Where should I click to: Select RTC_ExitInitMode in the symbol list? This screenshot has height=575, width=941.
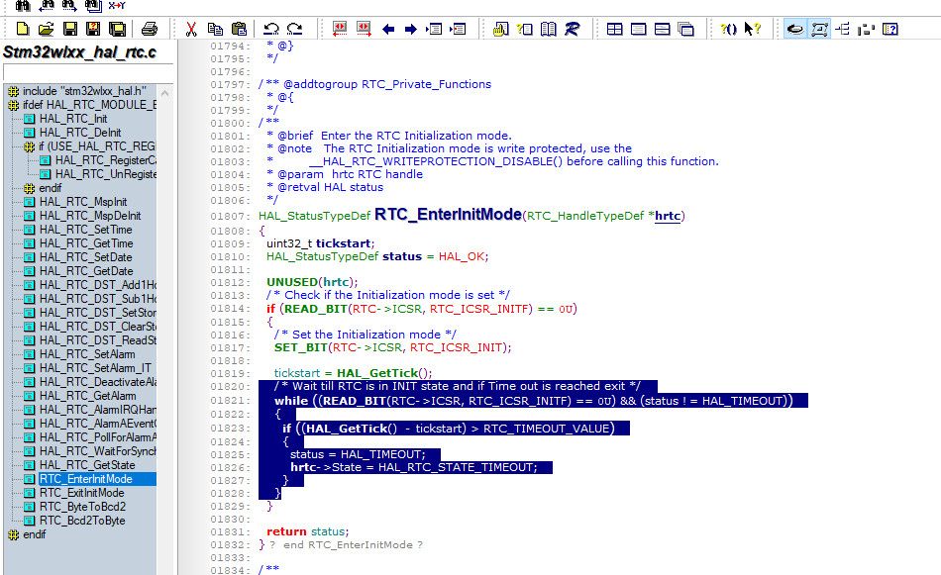(x=81, y=493)
